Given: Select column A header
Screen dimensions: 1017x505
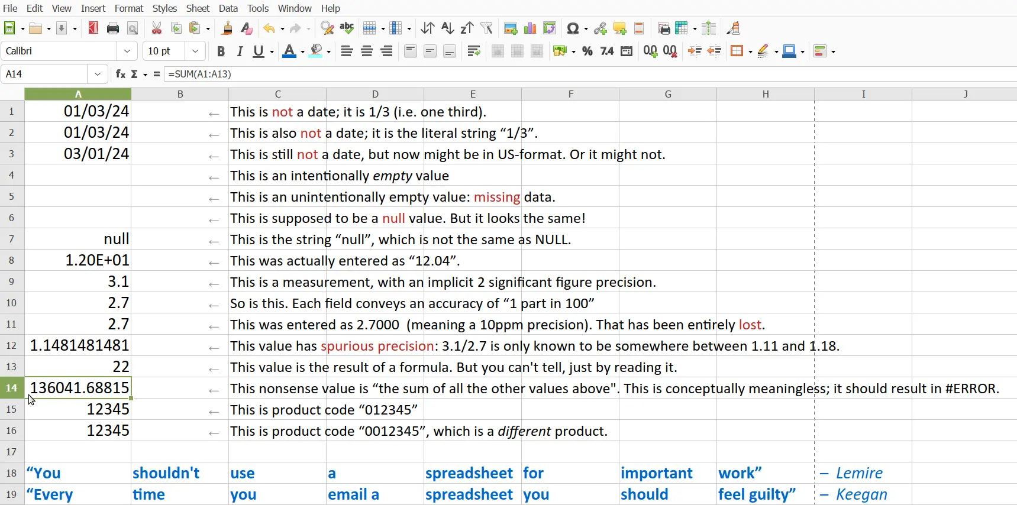Looking at the screenshot, I should [78, 94].
